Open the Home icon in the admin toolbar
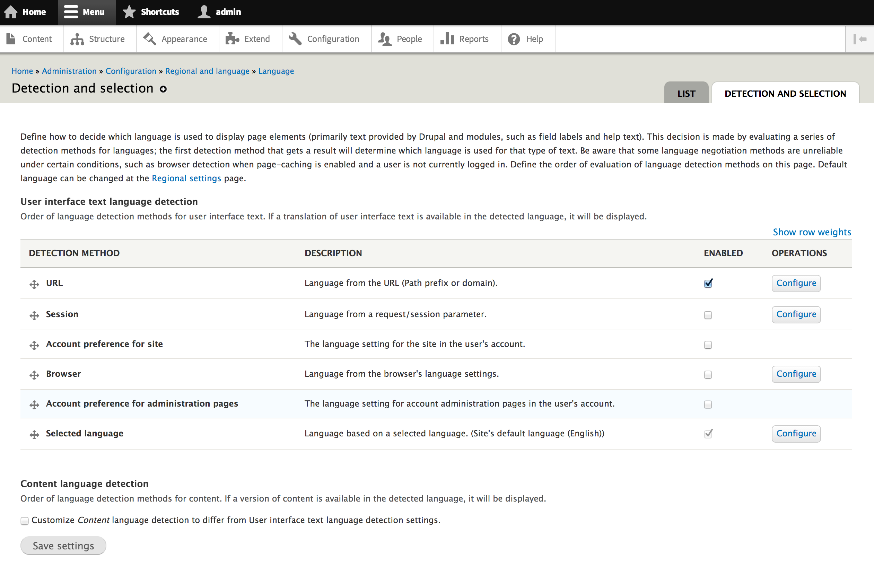The height and width of the screenshot is (574, 874). [x=11, y=11]
